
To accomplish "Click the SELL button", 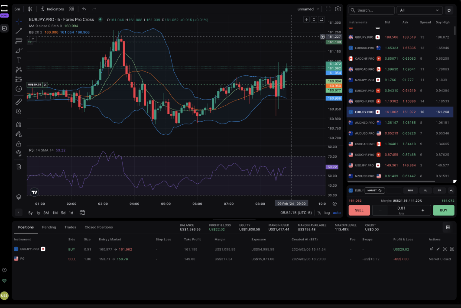I will point(359,210).
